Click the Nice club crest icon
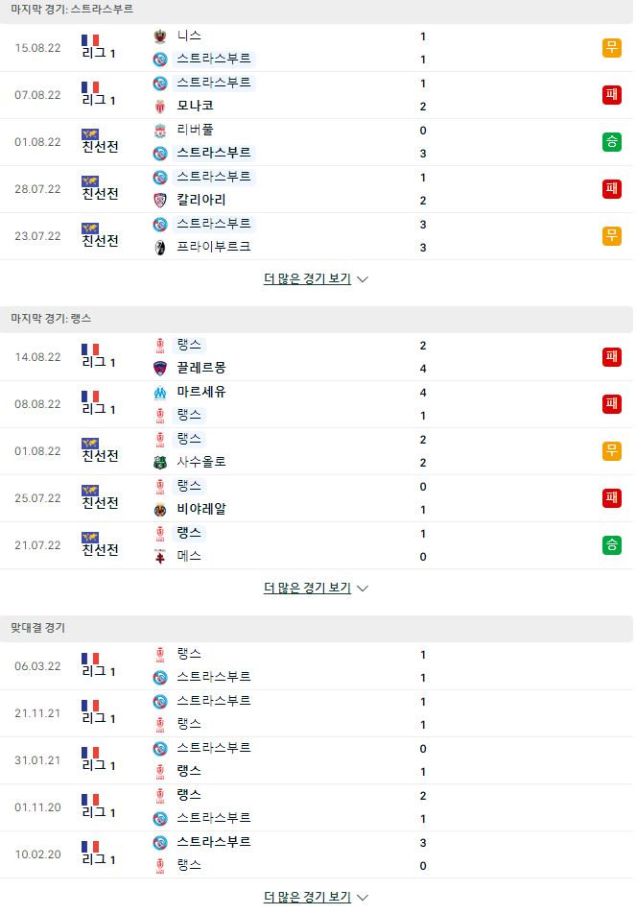 (x=159, y=36)
